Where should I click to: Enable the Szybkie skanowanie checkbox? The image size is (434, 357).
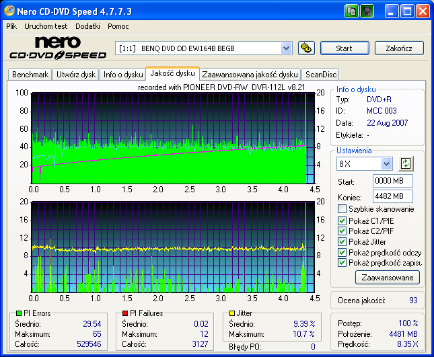[342, 209]
